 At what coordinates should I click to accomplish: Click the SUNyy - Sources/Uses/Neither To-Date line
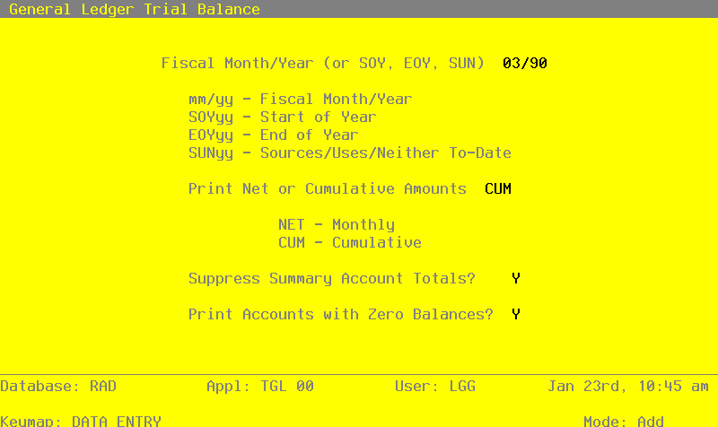coord(350,152)
